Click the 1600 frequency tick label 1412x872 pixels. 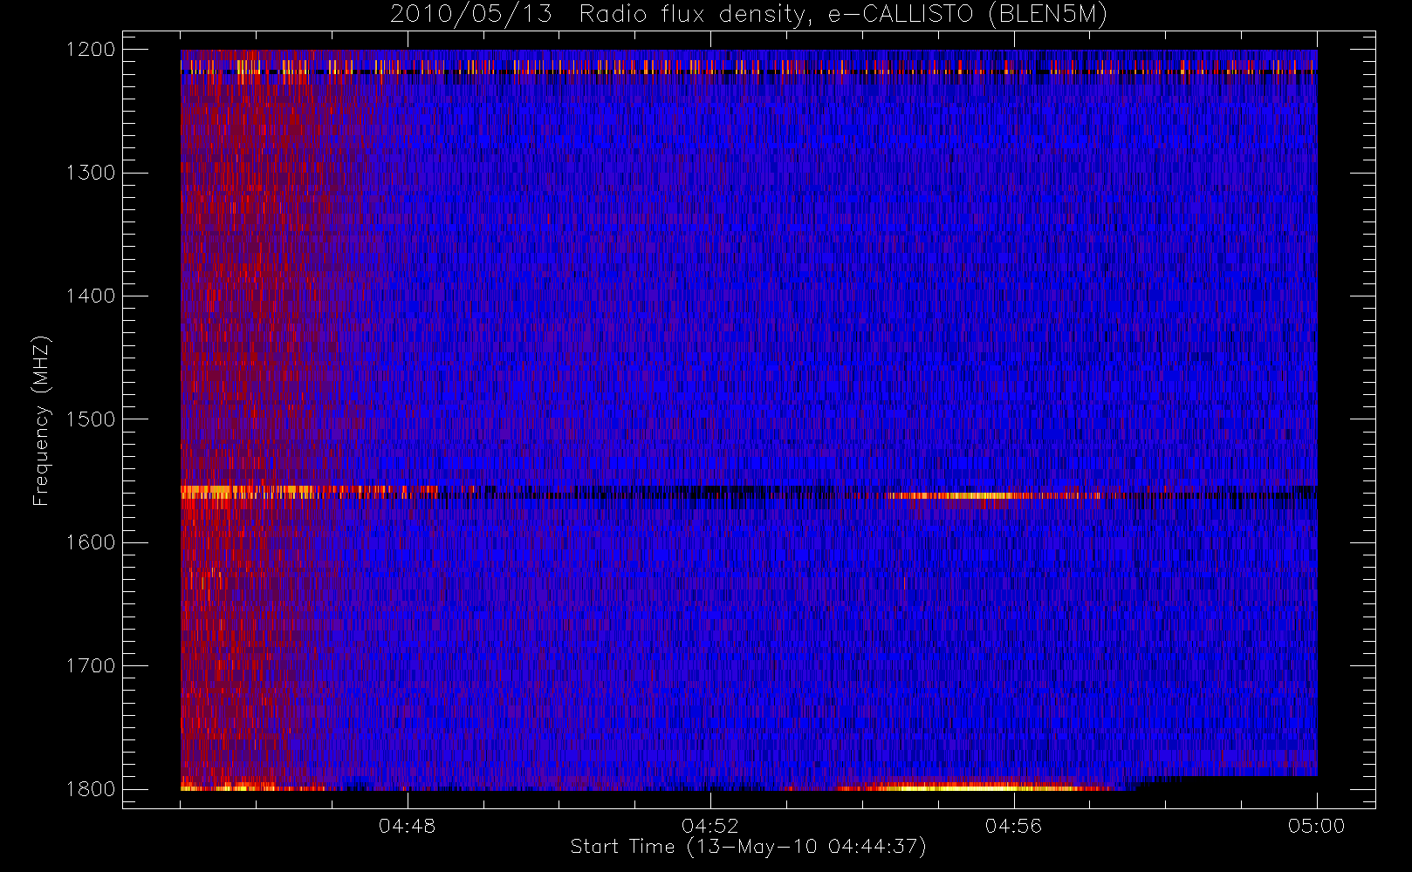[x=91, y=542]
